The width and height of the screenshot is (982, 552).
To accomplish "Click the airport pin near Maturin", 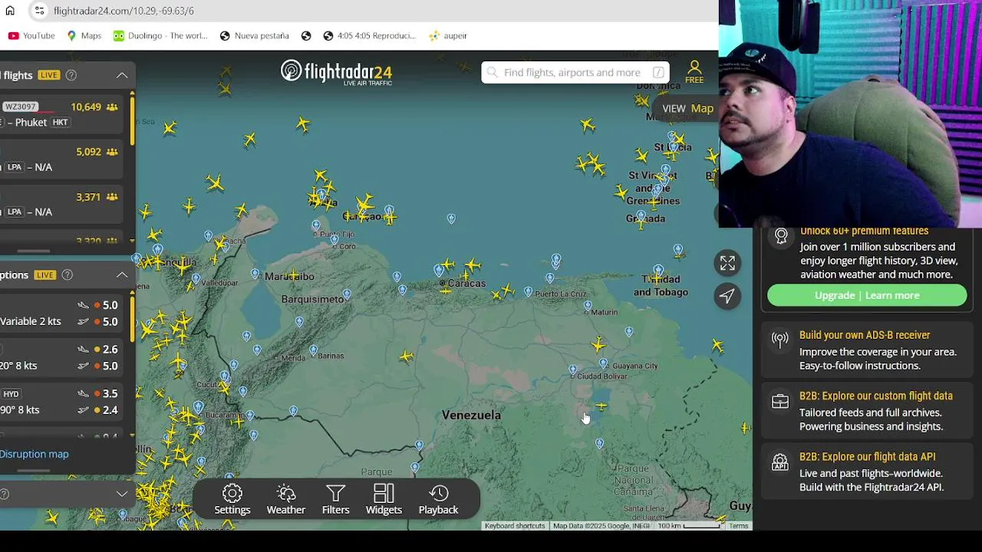I will (588, 305).
